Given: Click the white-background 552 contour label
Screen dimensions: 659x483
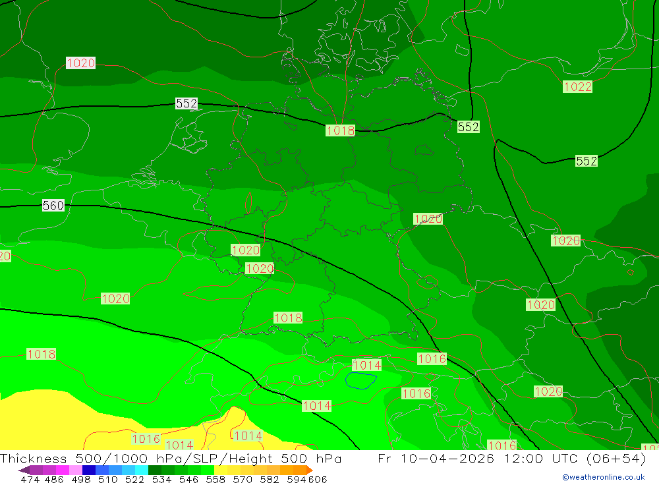Looking at the screenshot, I should tap(186, 103).
